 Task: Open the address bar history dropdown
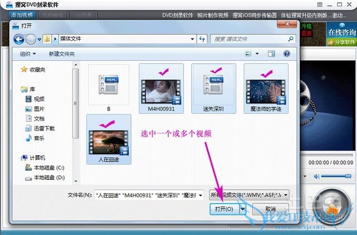192,39
